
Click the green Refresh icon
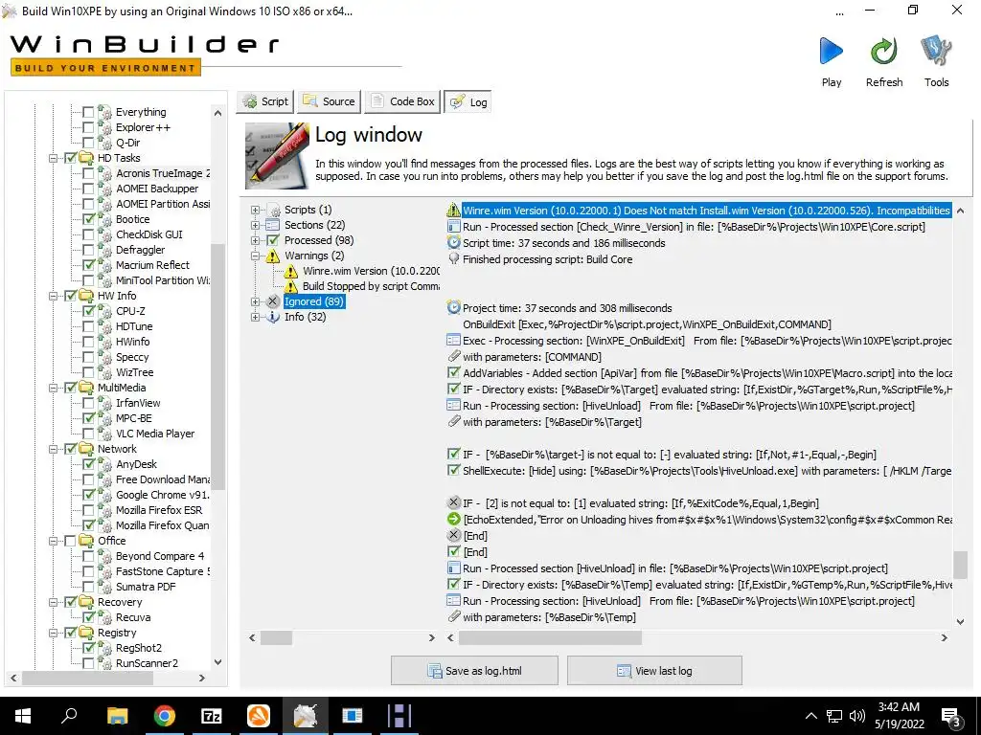click(883, 52)
